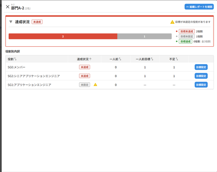
Task: Open the 組織レポートを確認 button
Action: (x=199, y=6)
